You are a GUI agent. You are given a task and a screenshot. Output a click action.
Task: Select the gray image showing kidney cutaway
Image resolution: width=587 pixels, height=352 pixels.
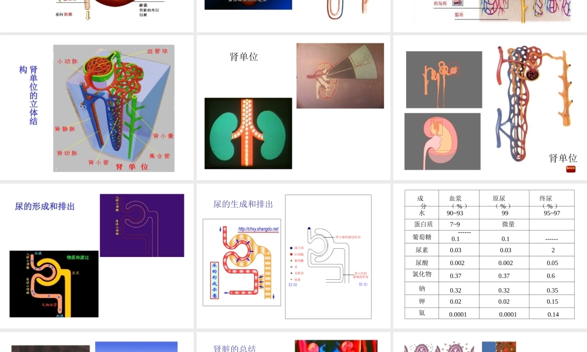(x=443, y=141)
